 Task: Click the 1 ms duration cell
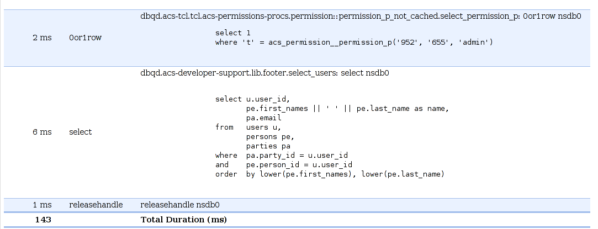tap(42, 205)
